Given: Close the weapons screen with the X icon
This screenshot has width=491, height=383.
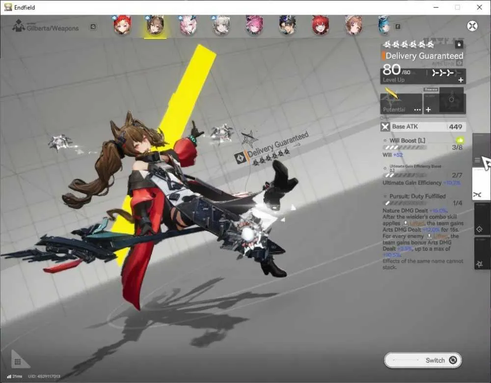Looking at the screenshot, I should pos(472,26).
